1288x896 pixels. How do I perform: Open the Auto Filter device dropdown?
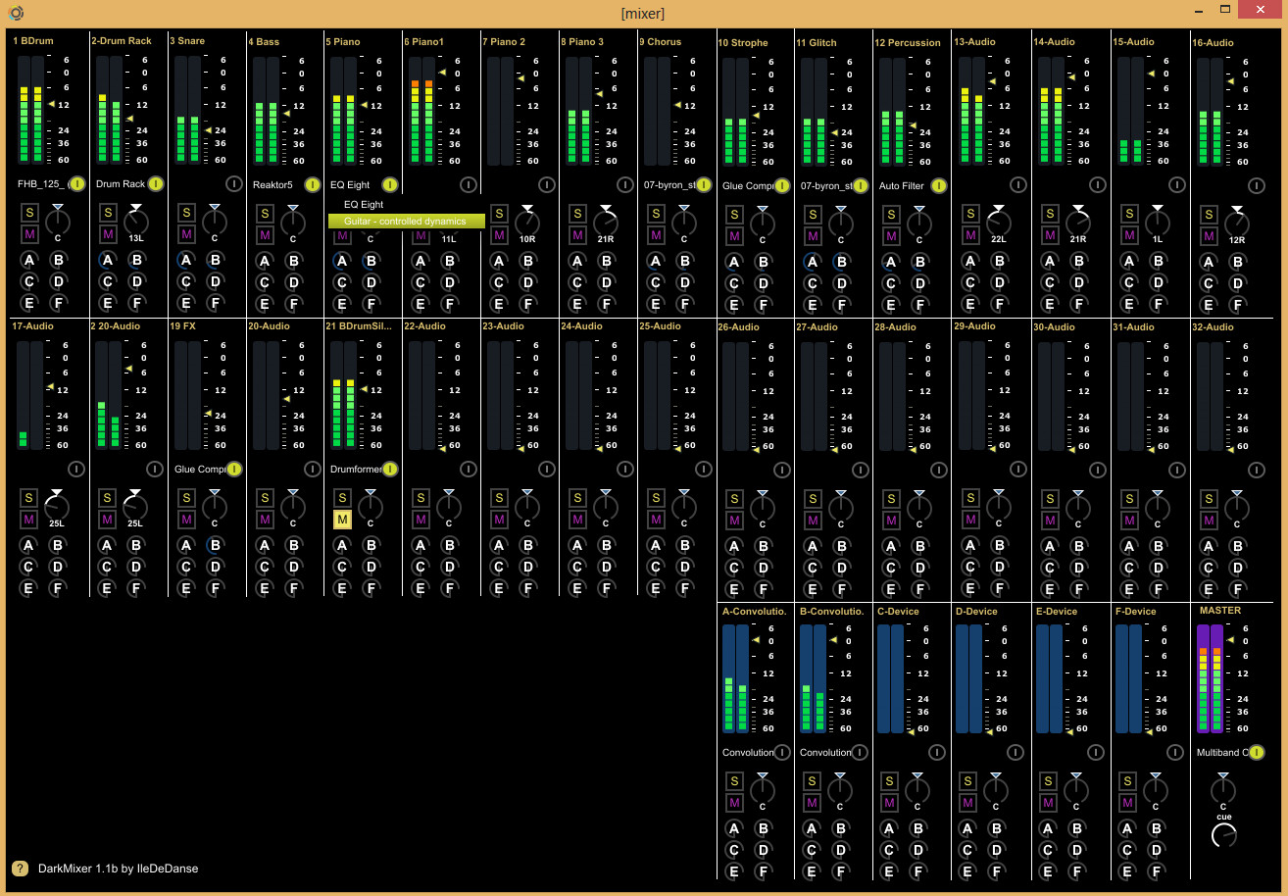click(901, 185)
